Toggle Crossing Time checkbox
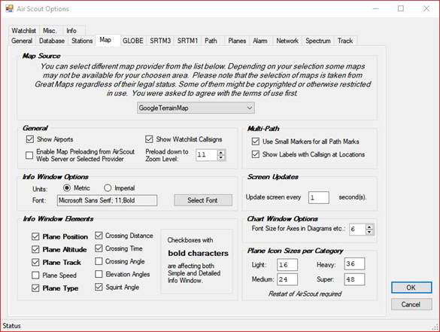The image size is (440, 332). point(99,248)
